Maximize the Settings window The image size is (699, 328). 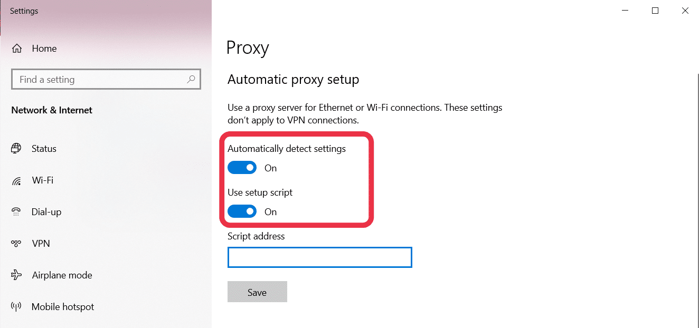(655, 11)
